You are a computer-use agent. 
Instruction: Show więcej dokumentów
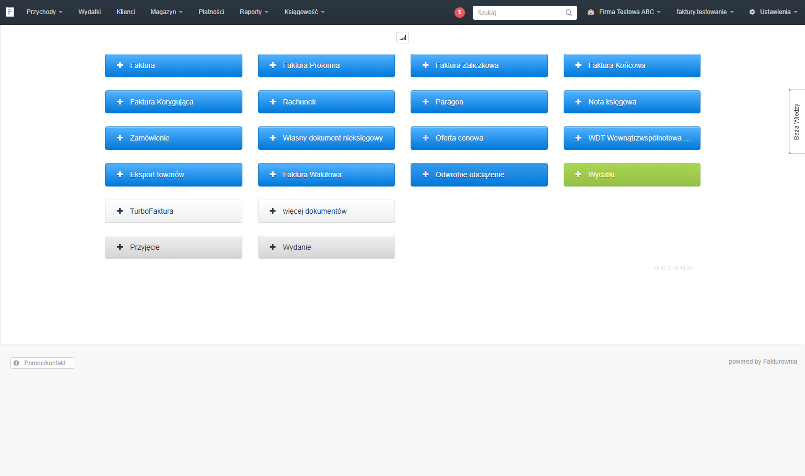coord(326,211)
